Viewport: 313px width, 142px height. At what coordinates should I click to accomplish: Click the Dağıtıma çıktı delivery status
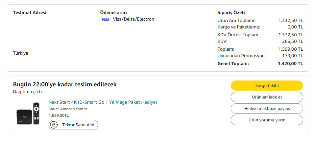point(27,92)
